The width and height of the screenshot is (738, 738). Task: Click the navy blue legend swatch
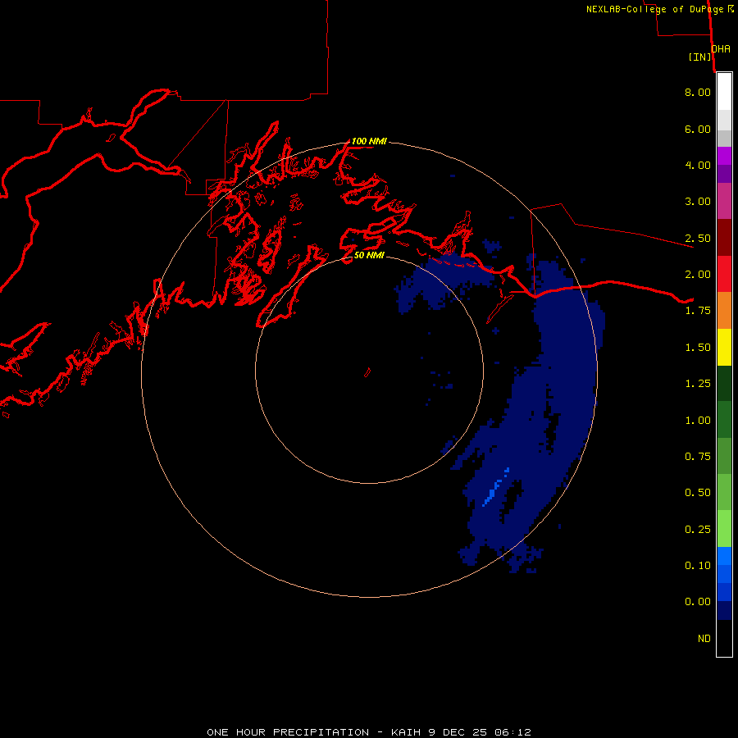(724, 610)
